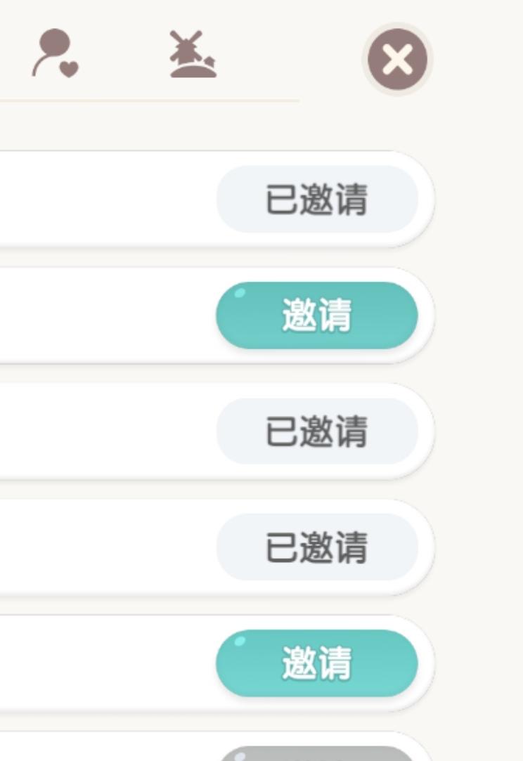
Task: Tap 已邀请 on the first friend entry
Action: click(318, 200)
